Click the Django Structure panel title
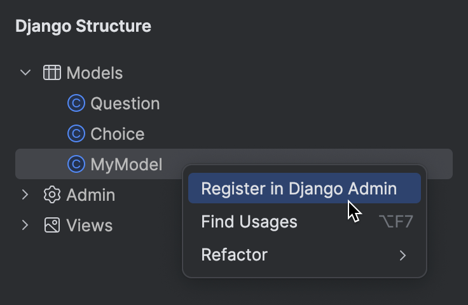The height and width of the screenshot is (305, 468). click(x=83, y=26)
